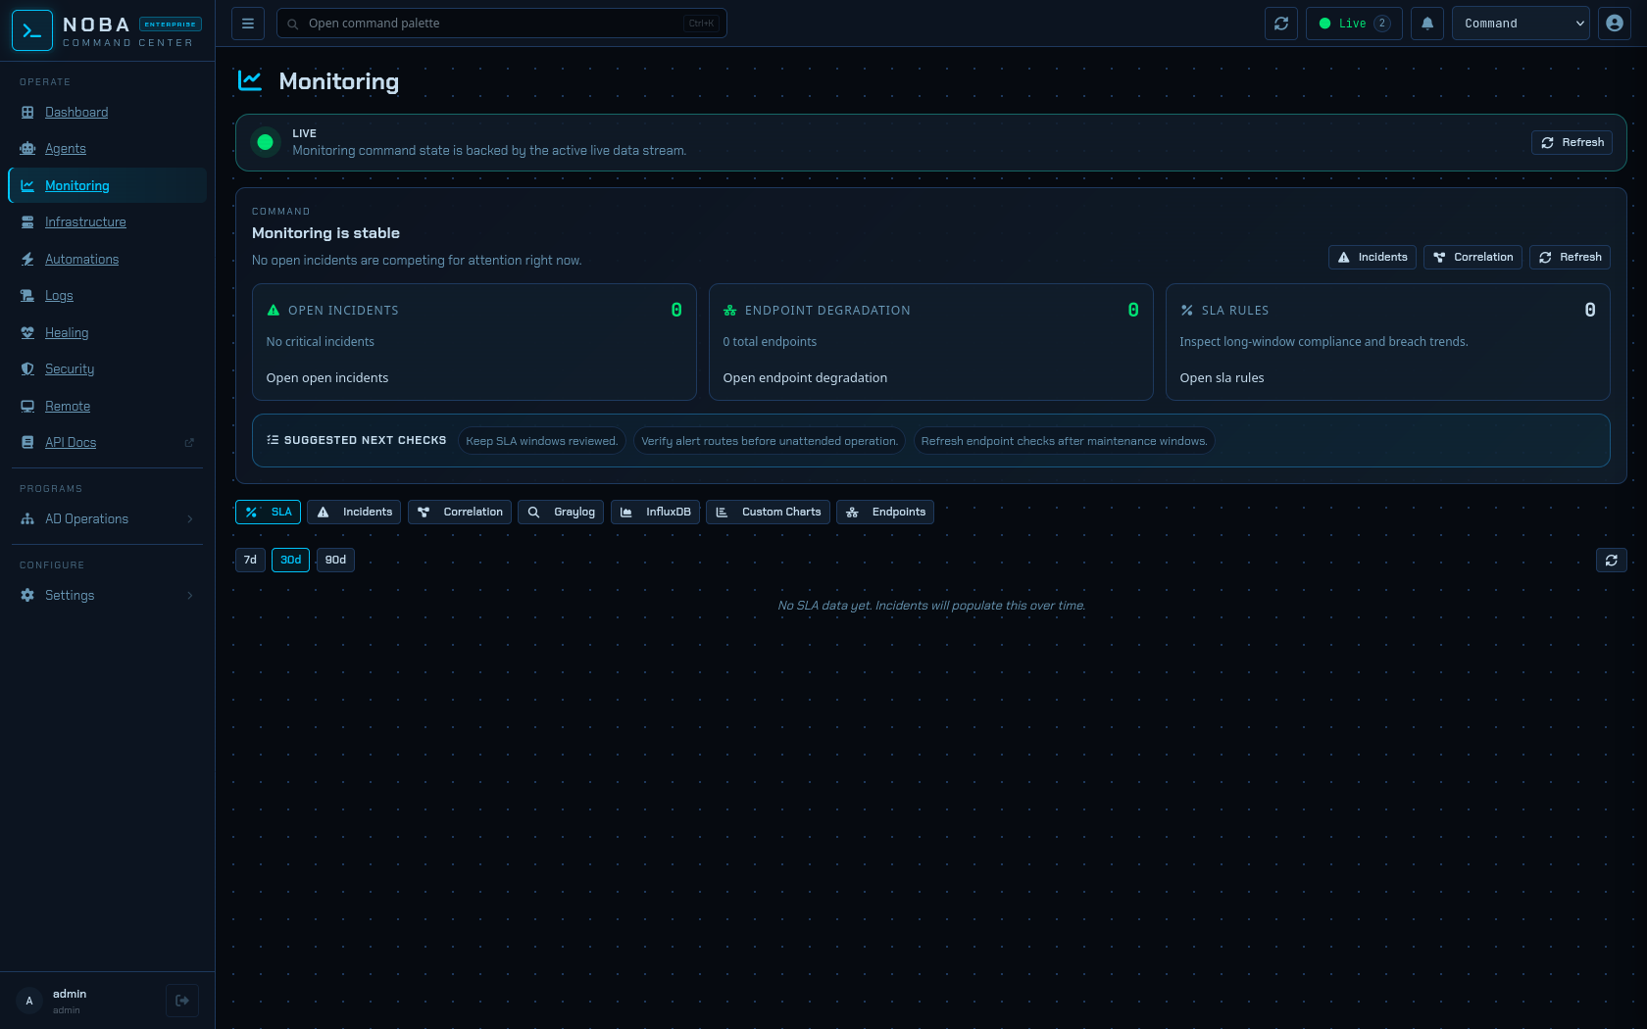Viewport: 1647px width, 1029px height.
Task: Click '0 total endpoints' text
Action: (770, 342)
